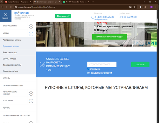Click Автоматические жалюзи menu label
159x123 pixels.
[x=10, y=93]
